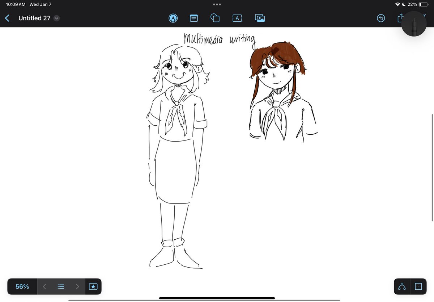Tap the Wi-Fi status icon
This screenshot has width=434, height=302.
coord(397,4)
